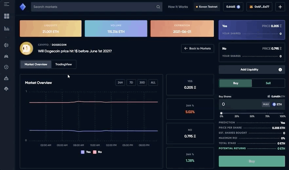The height and width of the screenshot is (170, 289).
Task: Click the MetaMask fox wallet icon
Action: pos(251,7)
